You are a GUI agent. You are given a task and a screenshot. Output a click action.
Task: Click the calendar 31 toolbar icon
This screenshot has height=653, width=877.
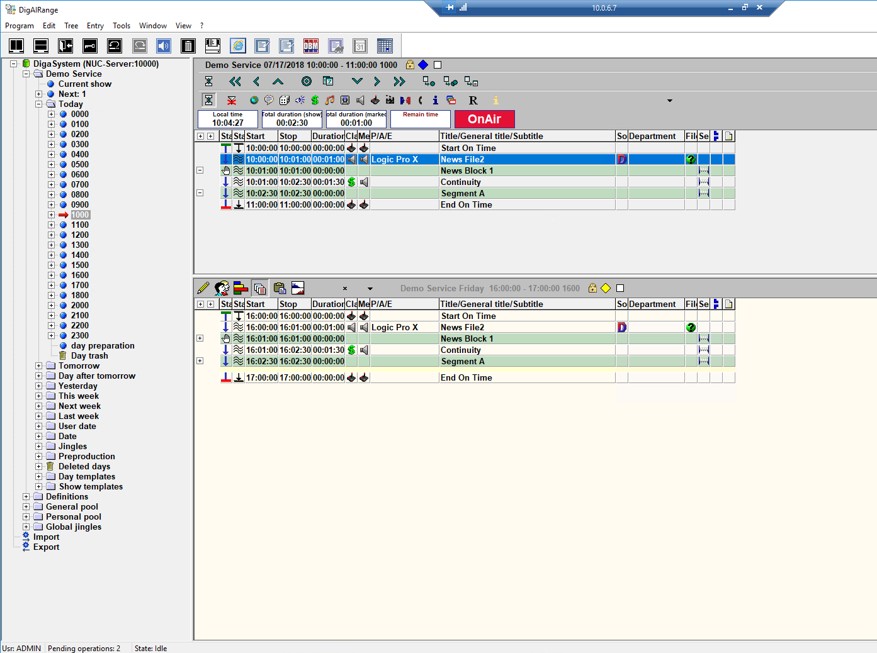360,46
